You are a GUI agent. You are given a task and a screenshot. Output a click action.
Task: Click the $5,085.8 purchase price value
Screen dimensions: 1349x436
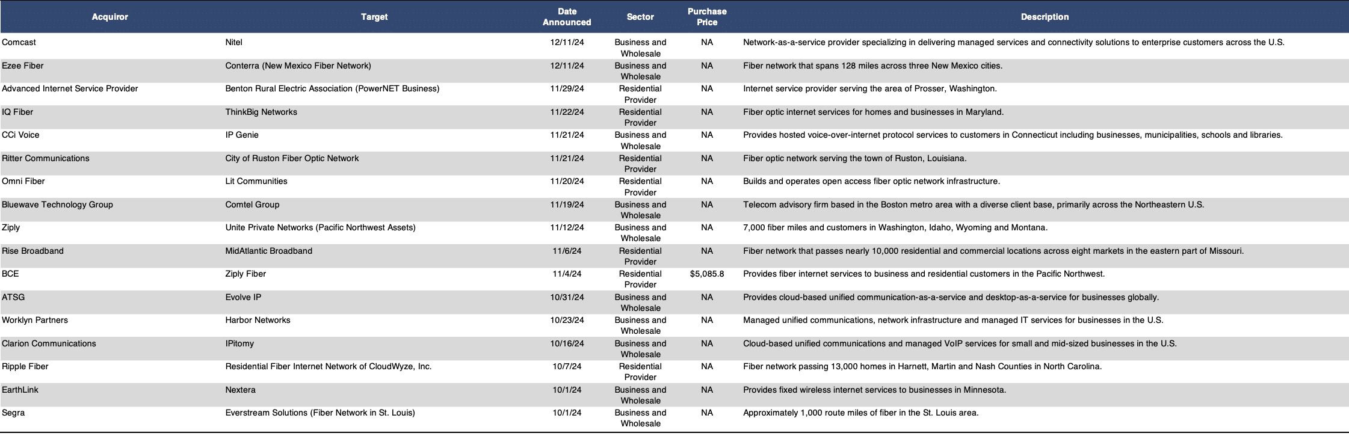(x=707, y=274)
